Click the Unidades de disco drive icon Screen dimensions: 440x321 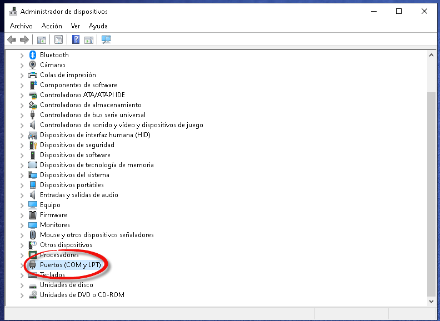point(33,285)
